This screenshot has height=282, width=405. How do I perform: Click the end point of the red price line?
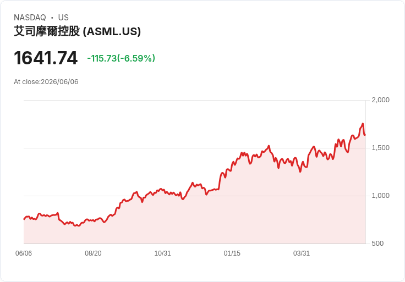(x=365, y=135)
